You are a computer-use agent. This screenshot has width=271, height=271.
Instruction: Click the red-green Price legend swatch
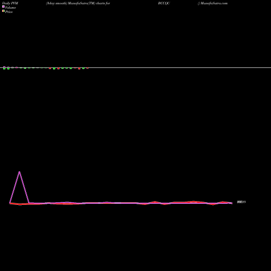[x=3, y=11]
